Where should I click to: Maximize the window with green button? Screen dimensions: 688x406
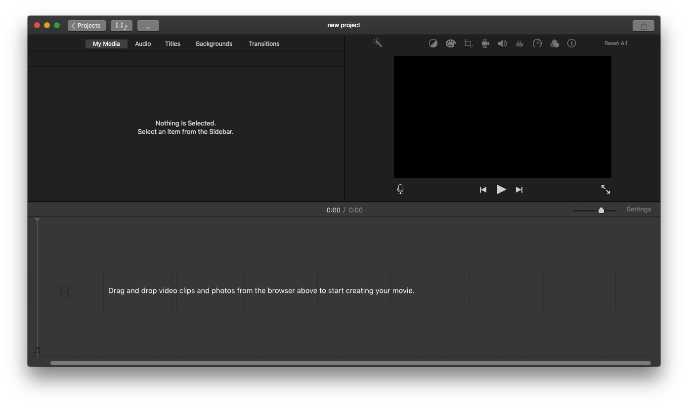(57, 25)
